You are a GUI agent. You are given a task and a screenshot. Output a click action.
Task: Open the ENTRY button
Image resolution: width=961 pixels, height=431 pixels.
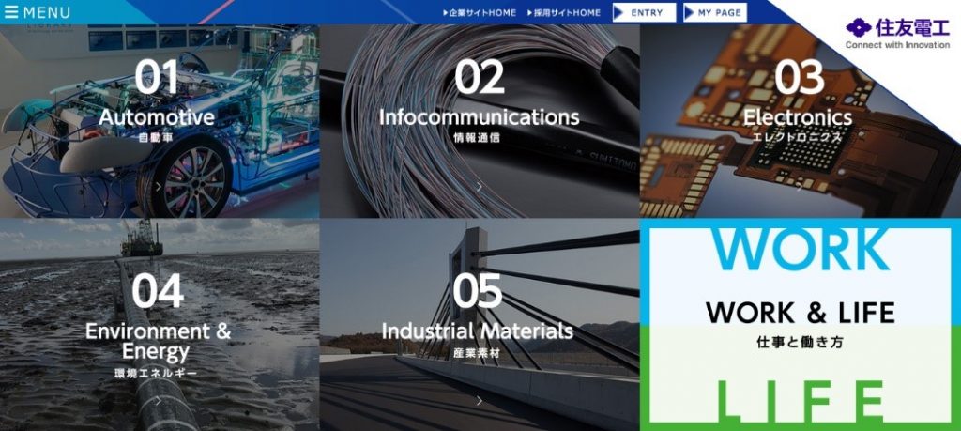[x=644, y=12]
